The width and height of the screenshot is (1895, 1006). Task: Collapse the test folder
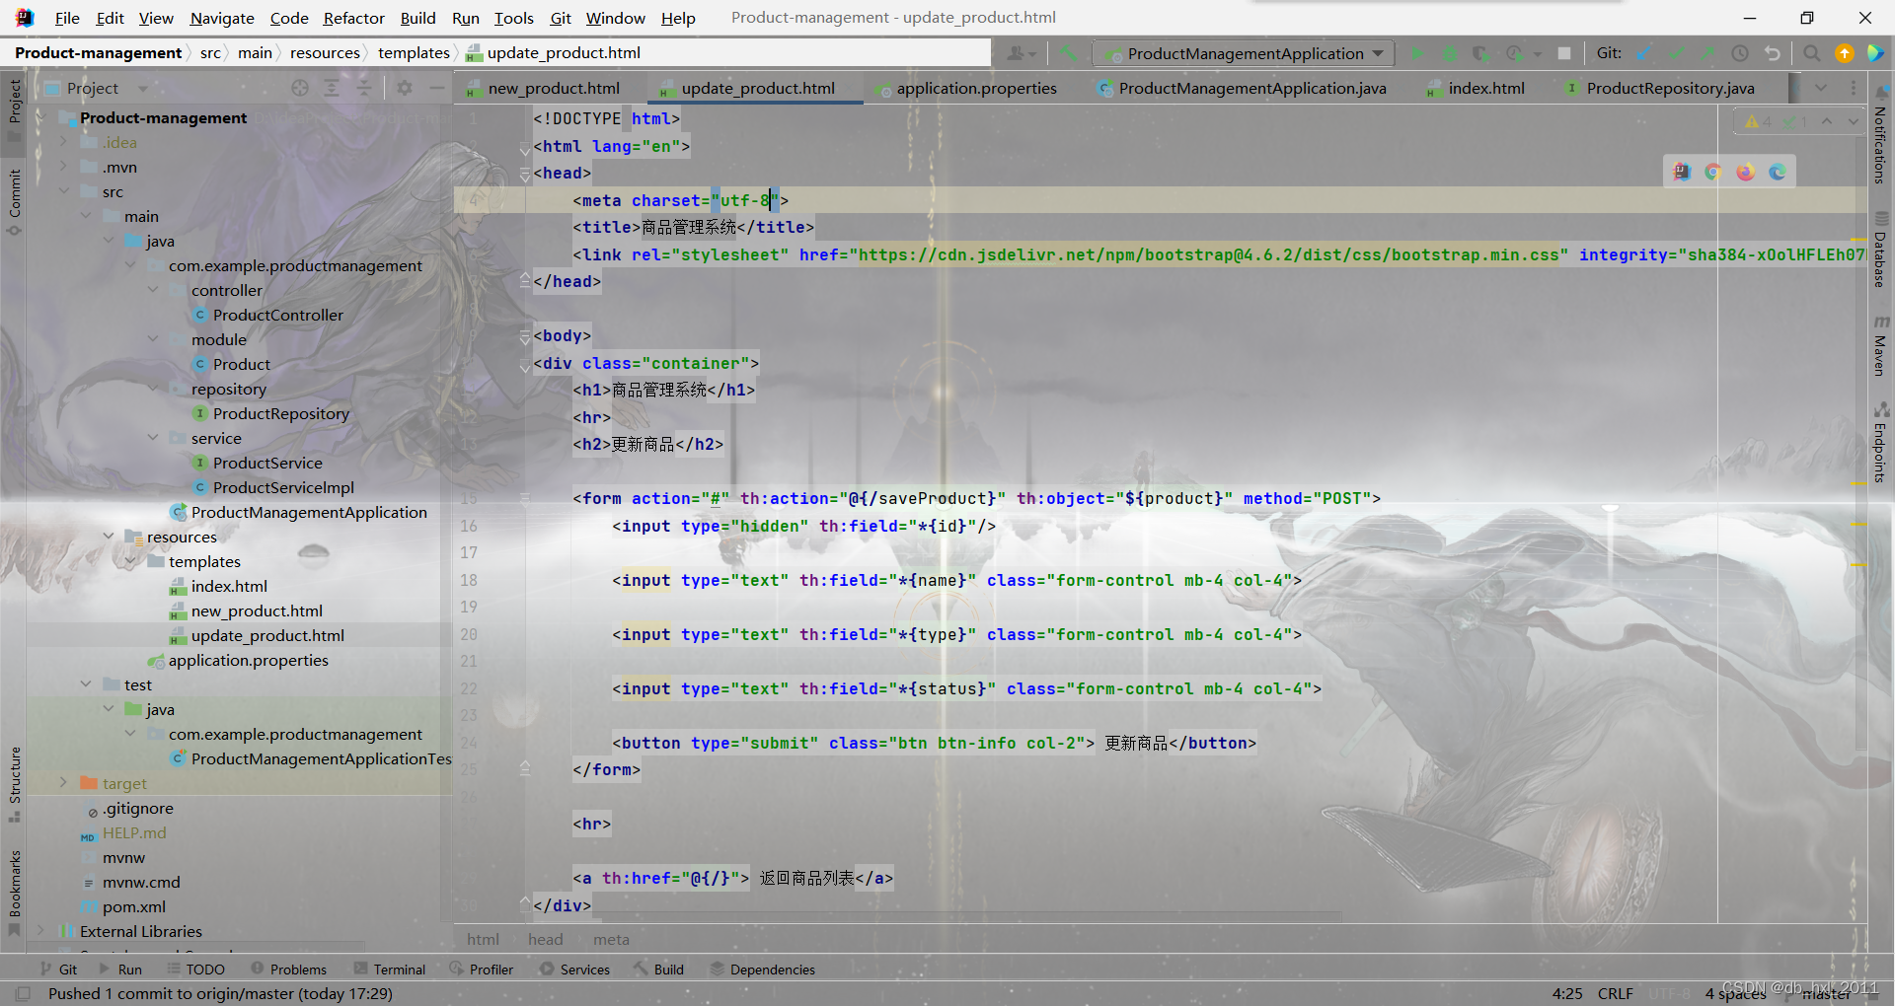tap(86, 684)
